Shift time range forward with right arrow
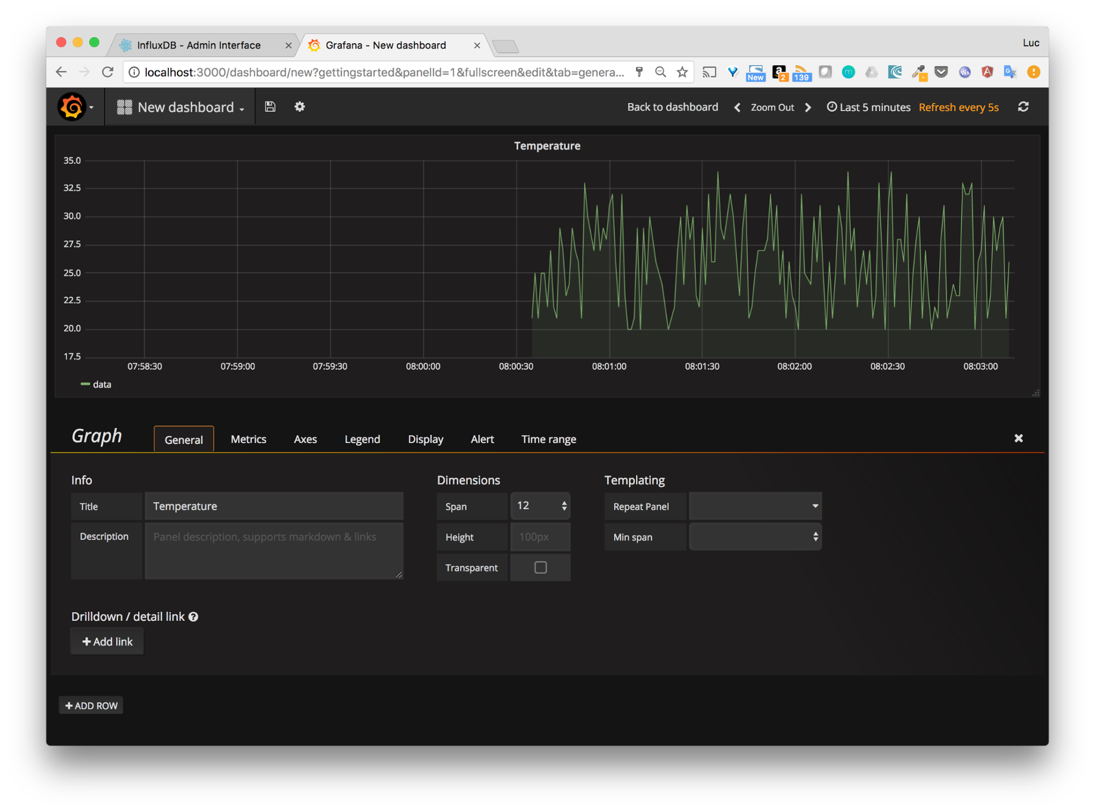The height and width of the screenshot is (812, 1095). pyautogui.click(x=808, y=107)
